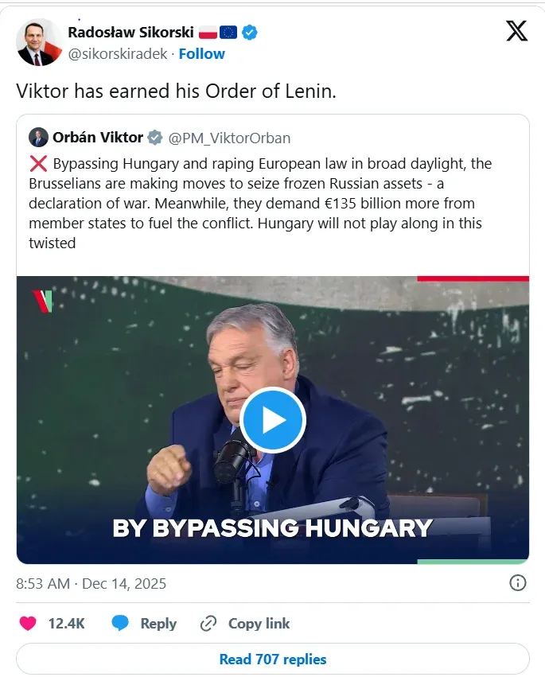Like the tweet with the heart icon
The width and height of the screenshot is (545, 677).
click(28, 624)
